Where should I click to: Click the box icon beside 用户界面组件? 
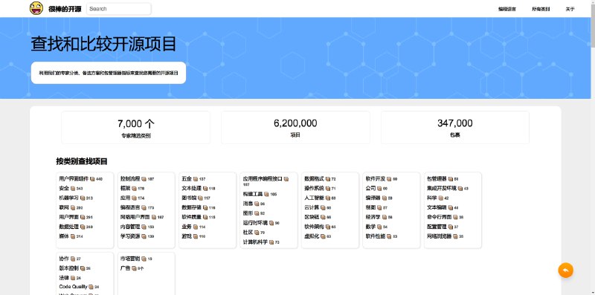tap(92, 179)
